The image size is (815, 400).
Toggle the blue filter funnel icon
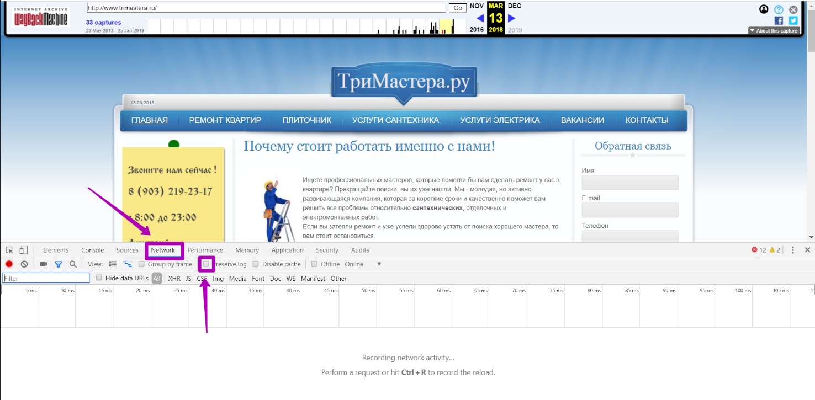(59, 264)
